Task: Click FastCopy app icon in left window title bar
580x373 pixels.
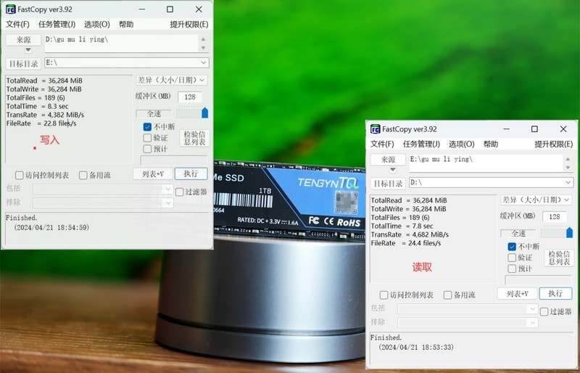Action: click(11, 9)
